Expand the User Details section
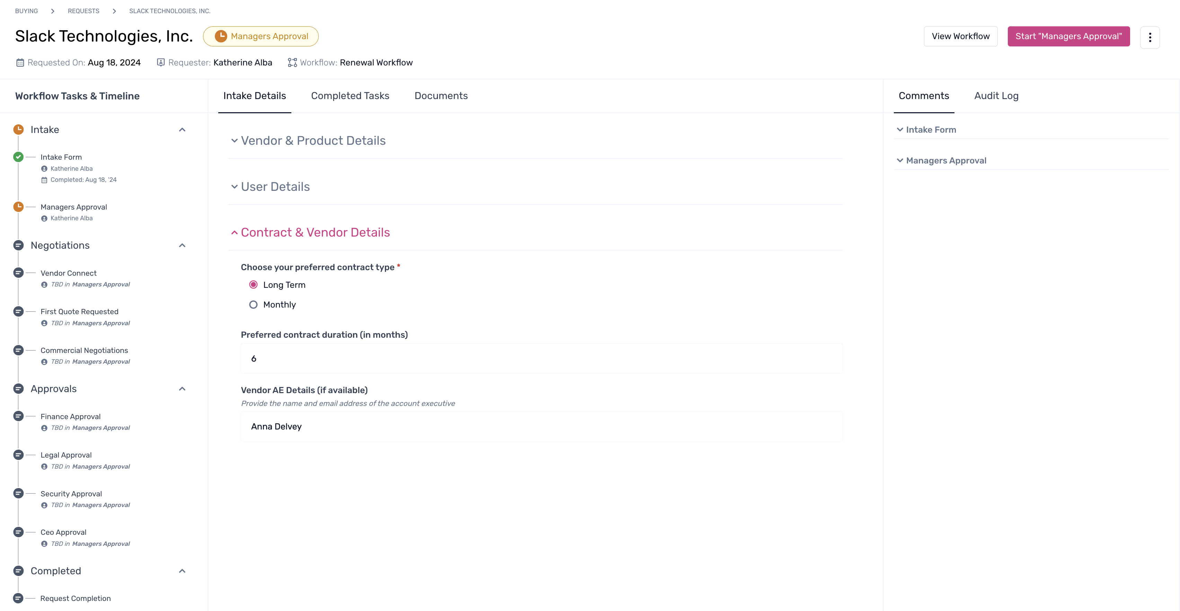Screen dimensions: 1180x611 click(270, 187)
